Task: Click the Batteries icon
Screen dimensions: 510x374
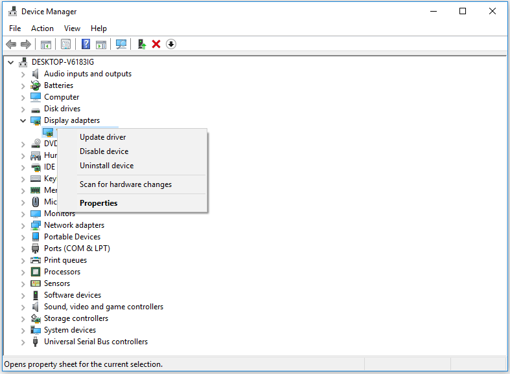Action: pyautogui.click(x=36, y=85)
